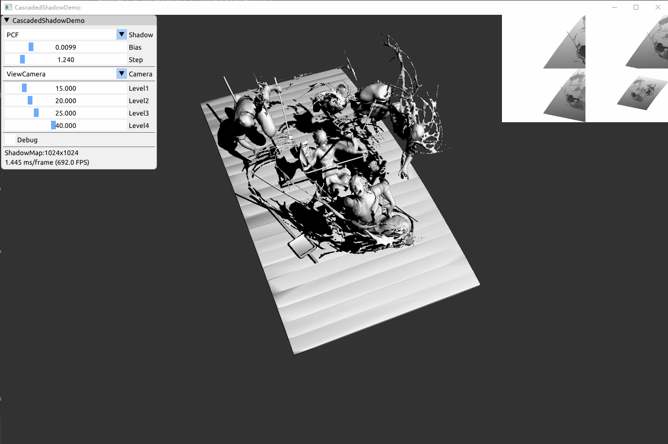Maximize the CascadedShadowDemo window
The image size is (668, 444).
click(x=636, y=7)
